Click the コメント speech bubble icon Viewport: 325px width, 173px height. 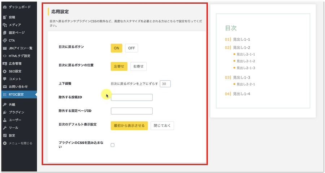click(5, 79)
